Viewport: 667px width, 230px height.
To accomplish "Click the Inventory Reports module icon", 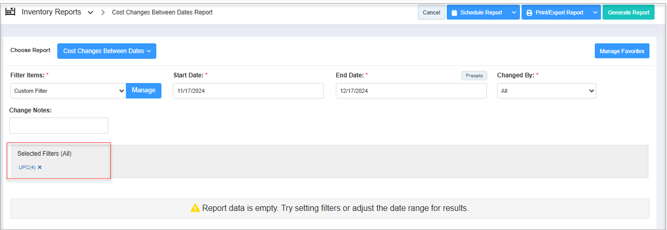I will tap(10, 12).
